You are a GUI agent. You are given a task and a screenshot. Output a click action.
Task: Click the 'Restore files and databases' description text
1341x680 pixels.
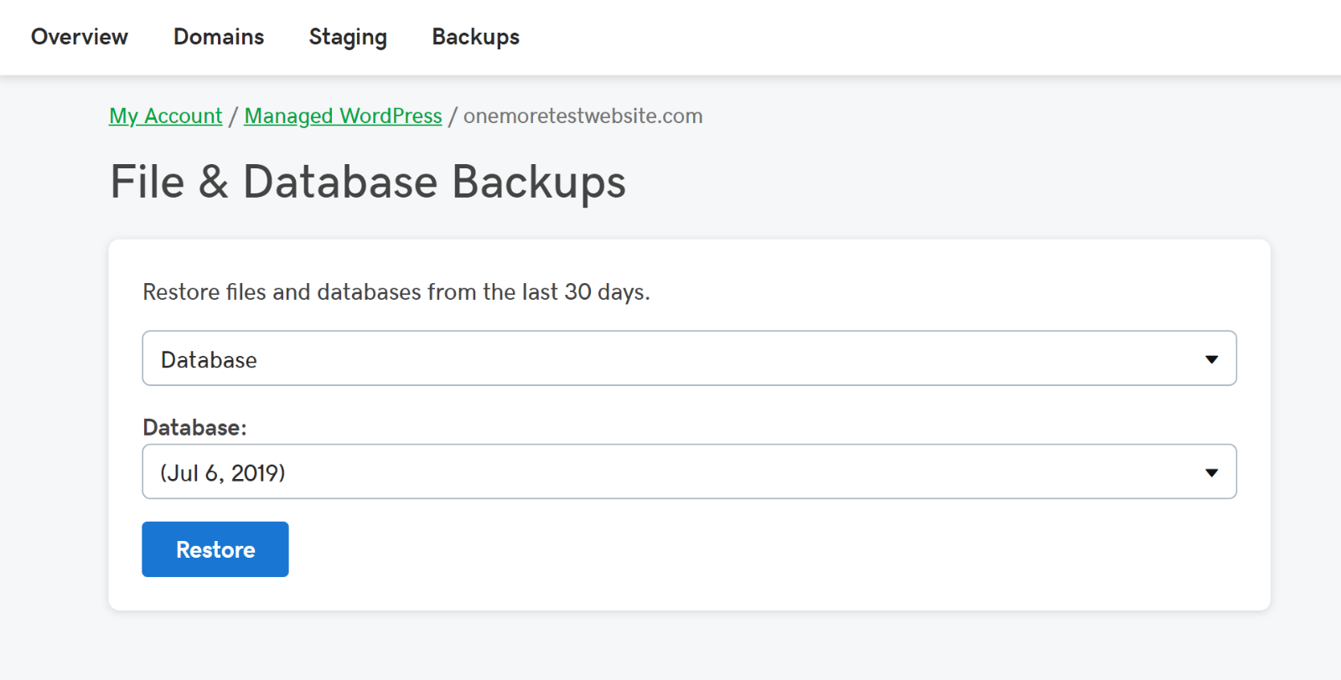396,291
